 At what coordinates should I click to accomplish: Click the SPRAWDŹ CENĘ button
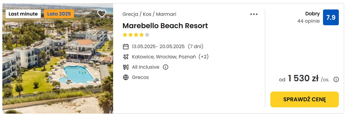pos(305,99)
